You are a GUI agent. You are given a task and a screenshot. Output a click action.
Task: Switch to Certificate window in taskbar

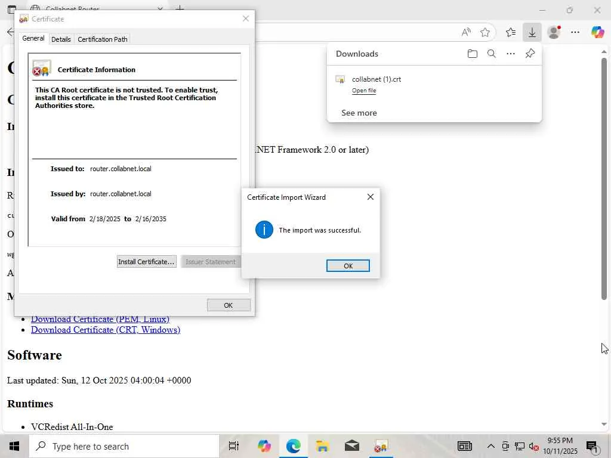tap(381, 446)
